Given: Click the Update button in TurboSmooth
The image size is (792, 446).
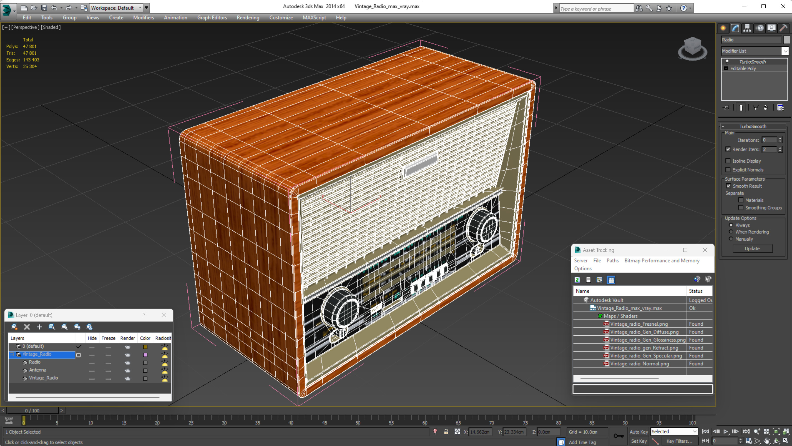Looking at the screenshot, I should pos(753,248).
